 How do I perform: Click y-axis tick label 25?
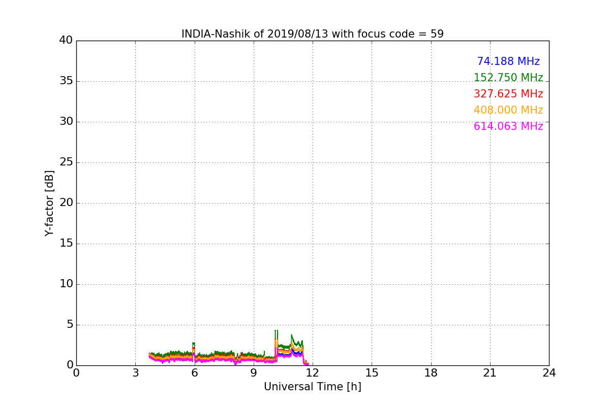click(x=66, y=162)
